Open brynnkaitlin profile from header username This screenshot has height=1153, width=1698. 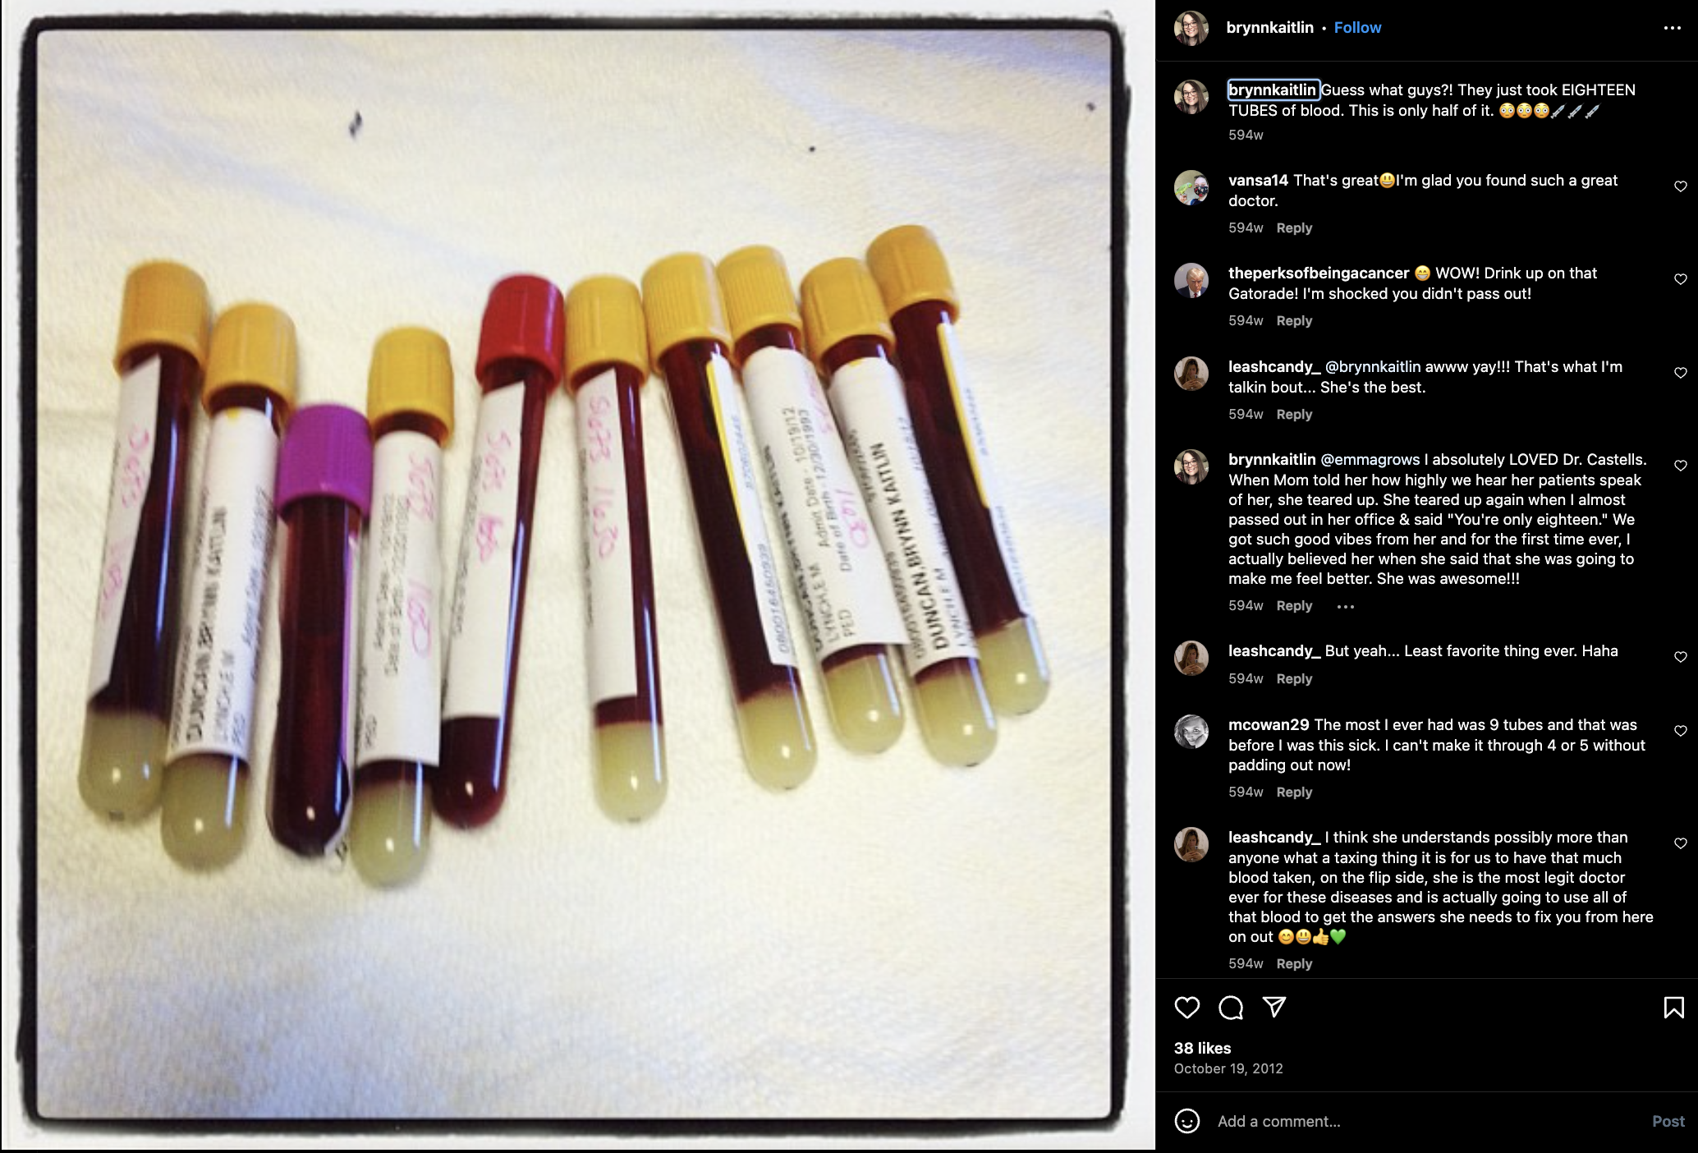(x=1269, y=27)
